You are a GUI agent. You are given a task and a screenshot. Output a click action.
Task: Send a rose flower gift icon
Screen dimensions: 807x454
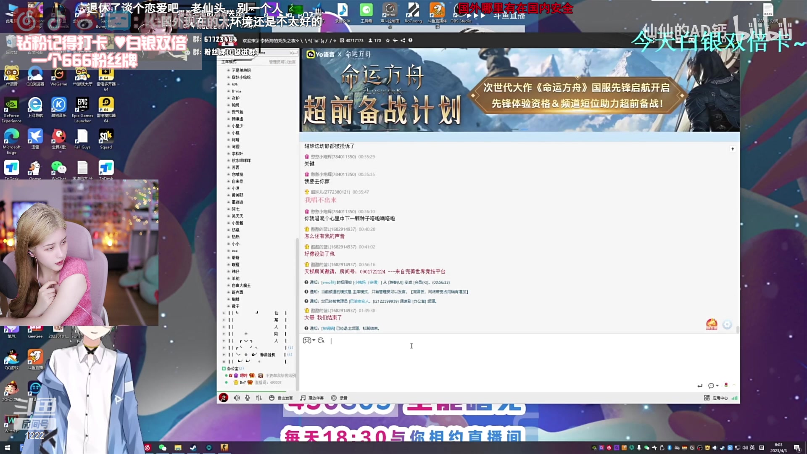pyautogui.click(x=726, y=385)
